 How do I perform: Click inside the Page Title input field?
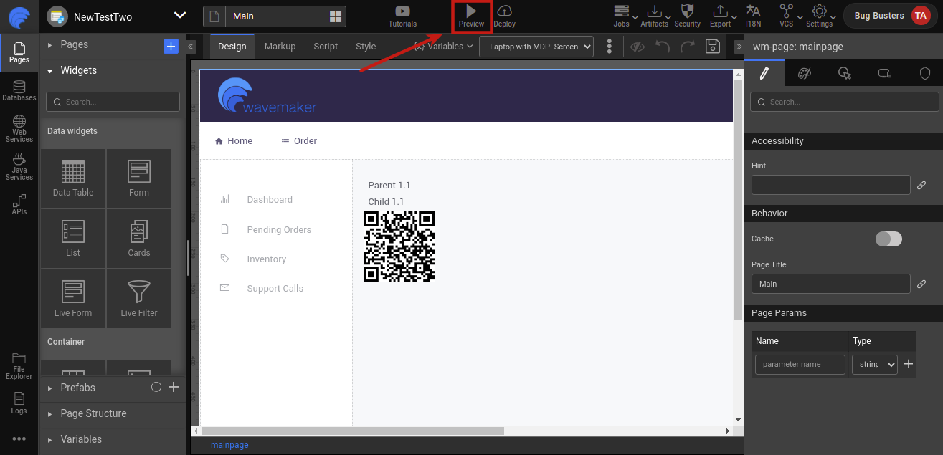(830, 283)
